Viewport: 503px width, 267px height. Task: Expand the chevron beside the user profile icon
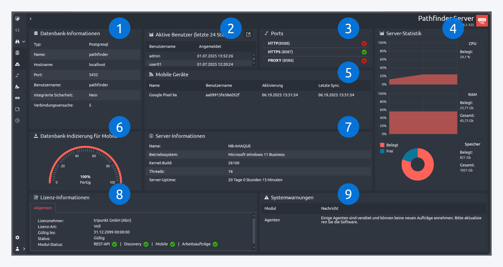coord(24,249)
